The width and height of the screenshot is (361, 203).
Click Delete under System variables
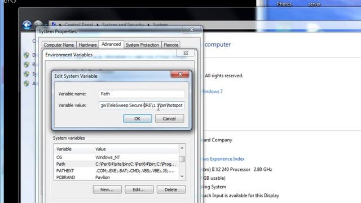[x=171, y=189]
